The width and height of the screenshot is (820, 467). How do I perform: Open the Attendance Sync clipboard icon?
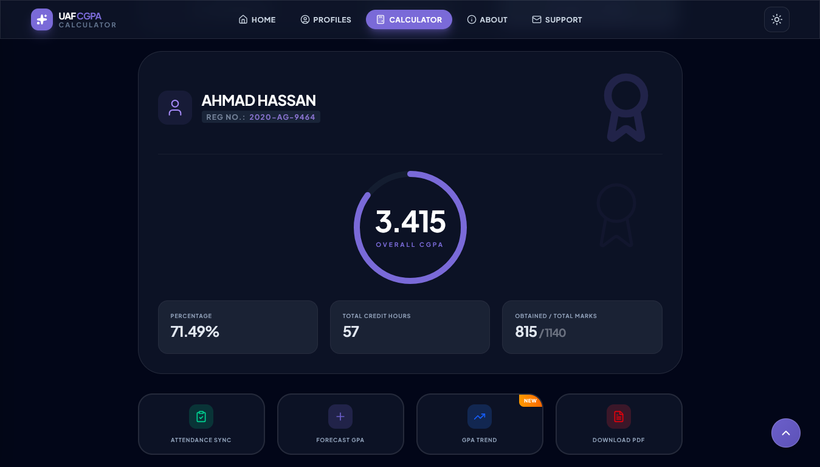(x=201, y=417)
